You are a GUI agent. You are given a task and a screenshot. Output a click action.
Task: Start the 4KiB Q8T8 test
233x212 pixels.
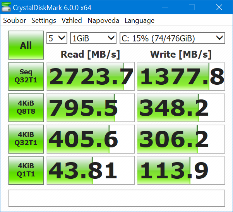click(26, 108)
